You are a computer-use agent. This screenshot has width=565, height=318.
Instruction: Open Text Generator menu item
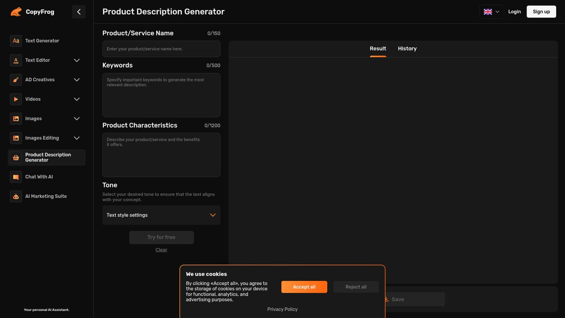pyautogui.click(x=42, y=41)
